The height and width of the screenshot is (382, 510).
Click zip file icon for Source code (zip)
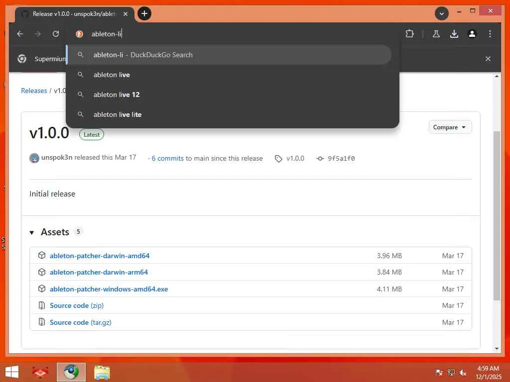point(42,305)
